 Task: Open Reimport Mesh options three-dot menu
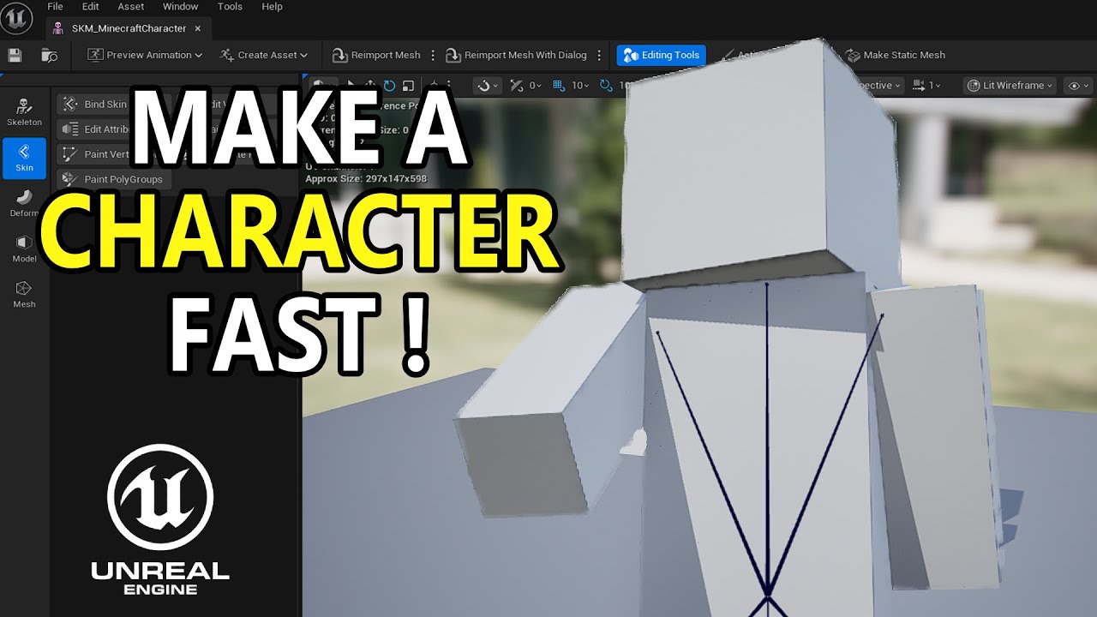click(433, 55)
